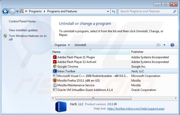Click the search magnifier icon
The width and height of the screenshot is (180, 115).
pos(175,11)
